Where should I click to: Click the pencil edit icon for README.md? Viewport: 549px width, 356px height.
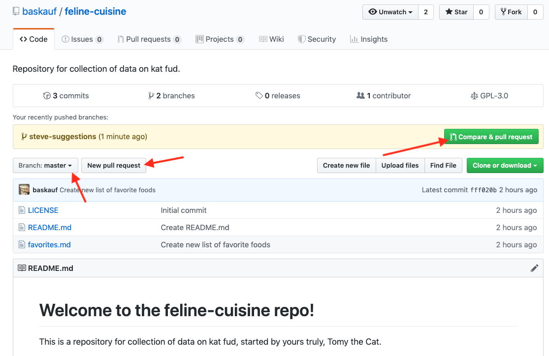click(x=534, y=268)
